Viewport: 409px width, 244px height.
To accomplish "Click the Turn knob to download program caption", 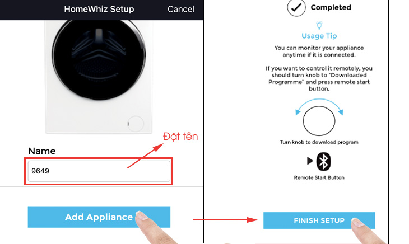I will pos(319,142).
